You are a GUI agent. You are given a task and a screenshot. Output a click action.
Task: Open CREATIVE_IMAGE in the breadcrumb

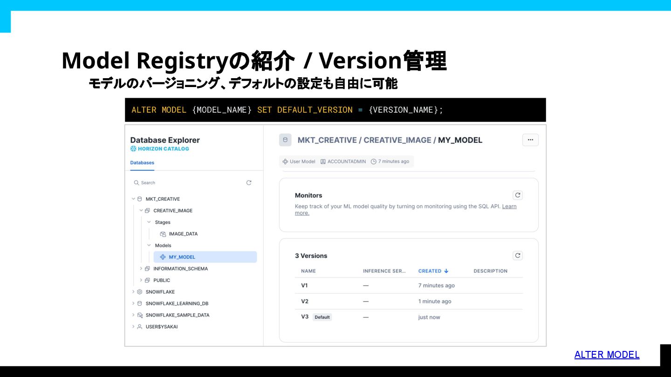pos(397,140)
